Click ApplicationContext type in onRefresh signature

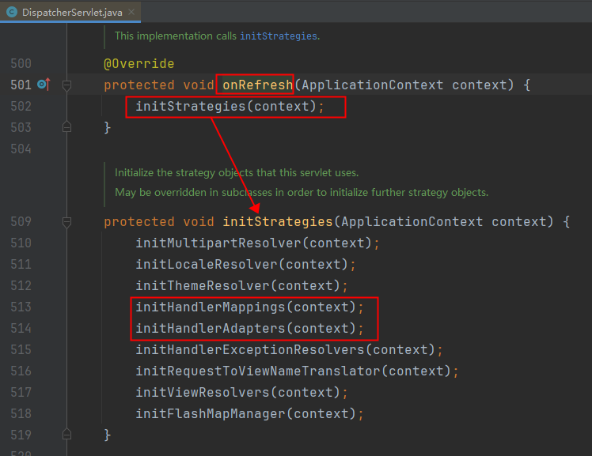coord(372,85)
